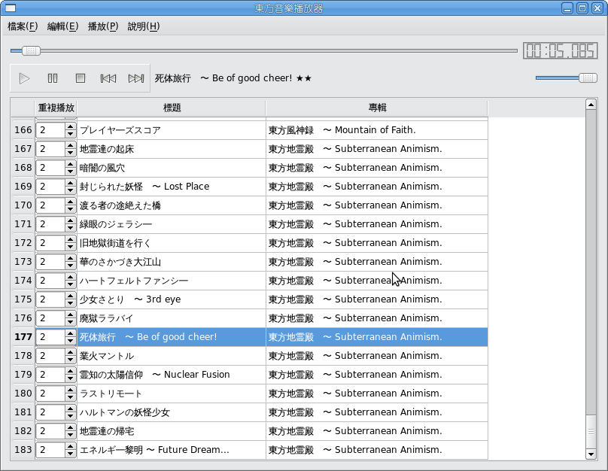Open the 檔案(F) menu

(x=23, y=26)
